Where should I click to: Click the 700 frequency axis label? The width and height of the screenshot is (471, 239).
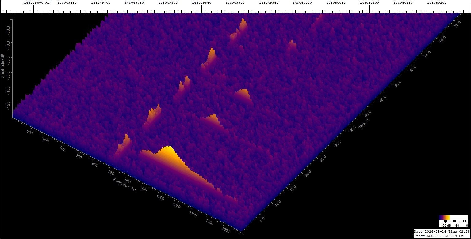pos(62,149)
